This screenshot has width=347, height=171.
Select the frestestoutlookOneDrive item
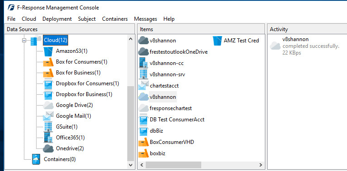pos(179,52)
